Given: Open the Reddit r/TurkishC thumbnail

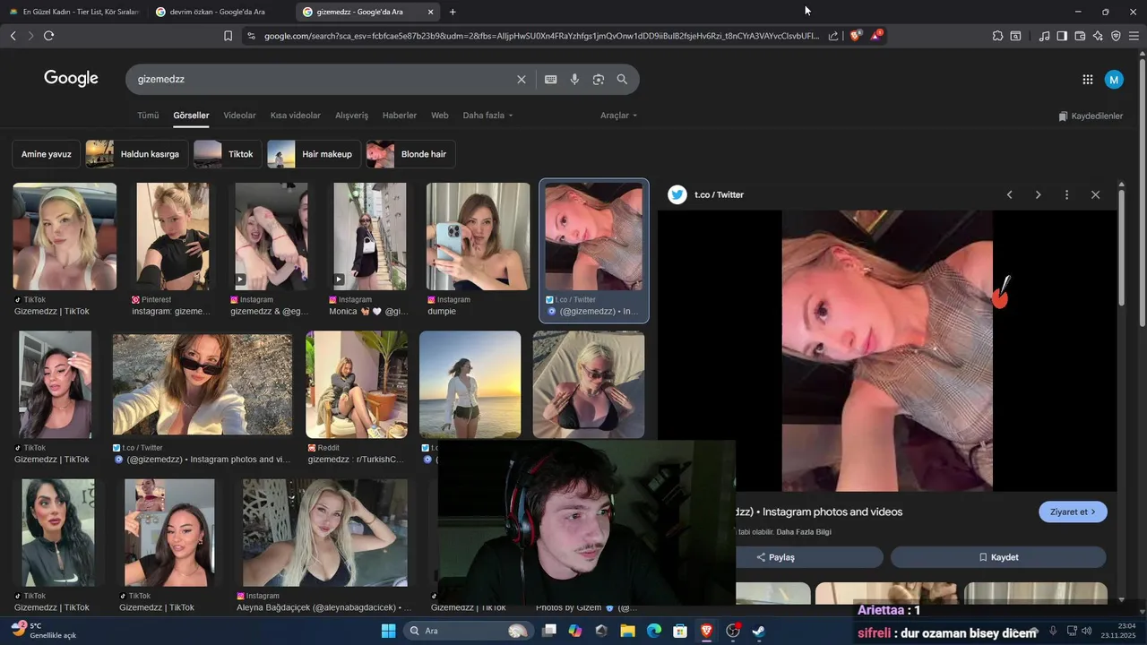Looking at the screenshot, I should [357, 384].
